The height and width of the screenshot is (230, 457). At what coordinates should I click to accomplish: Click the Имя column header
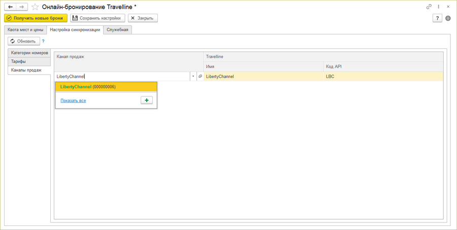coord(263,67)
